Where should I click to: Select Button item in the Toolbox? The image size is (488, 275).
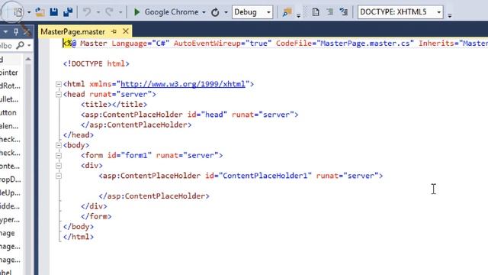[8, 112]
